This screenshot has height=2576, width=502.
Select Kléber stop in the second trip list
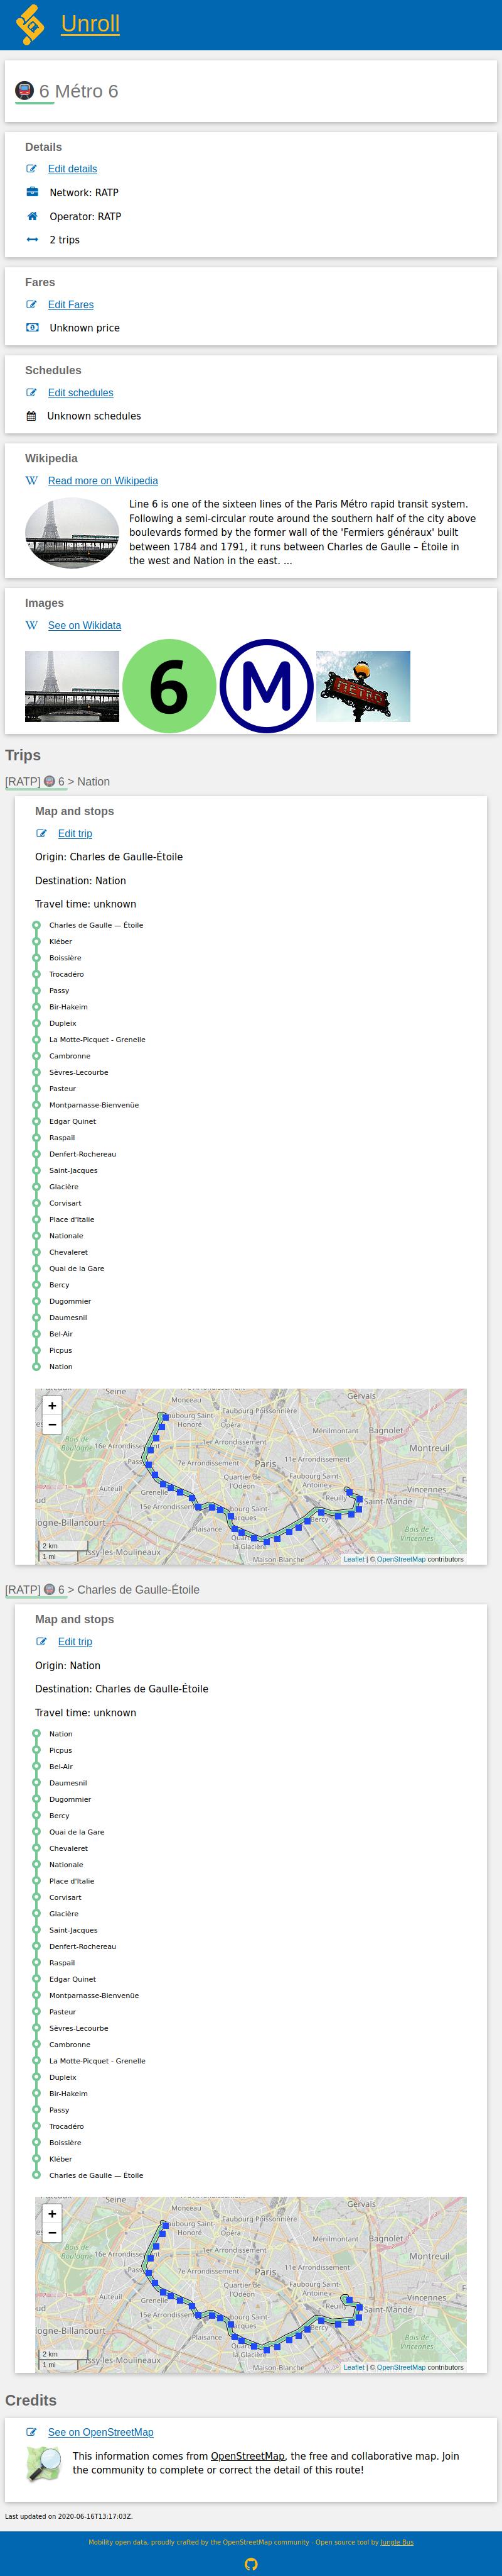pyautogui.click(x=61, y=2159)
